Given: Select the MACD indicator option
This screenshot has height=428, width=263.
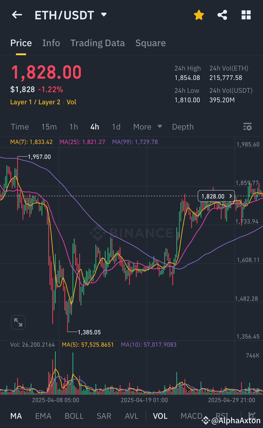Looking at the screenshot, I should coord(192,416).
